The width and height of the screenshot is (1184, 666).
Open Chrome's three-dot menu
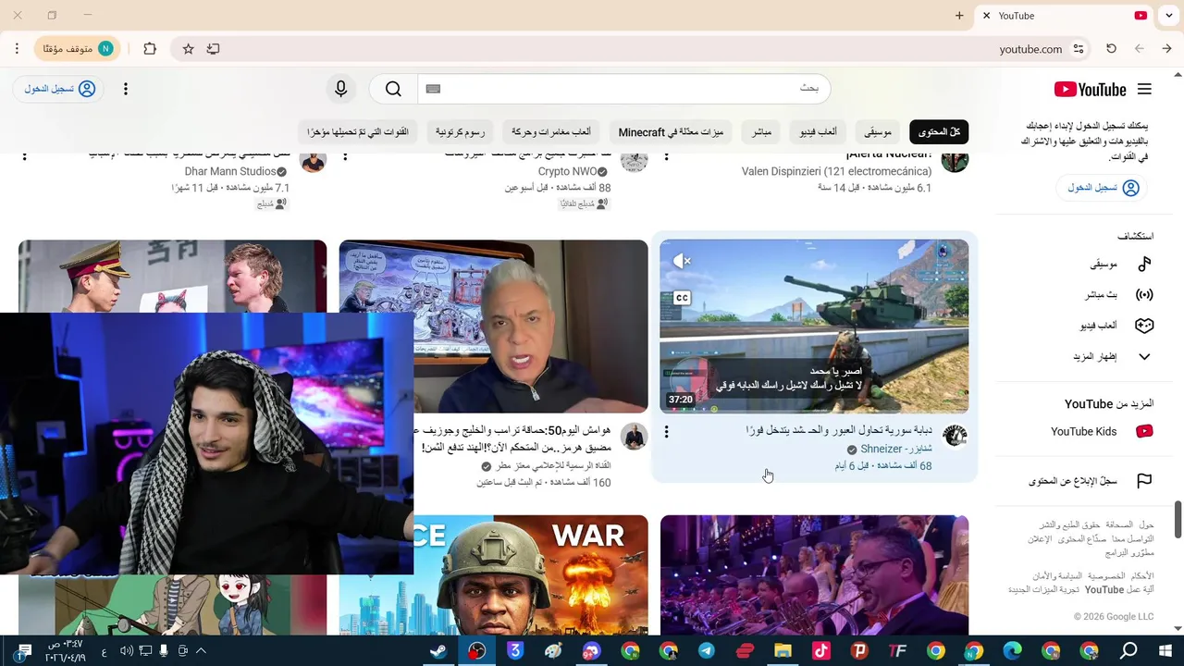17,49
